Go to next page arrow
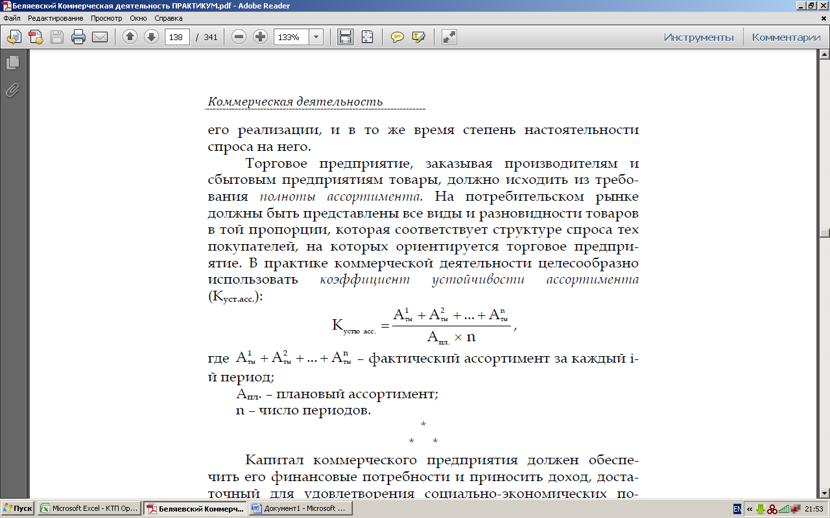 151,37
